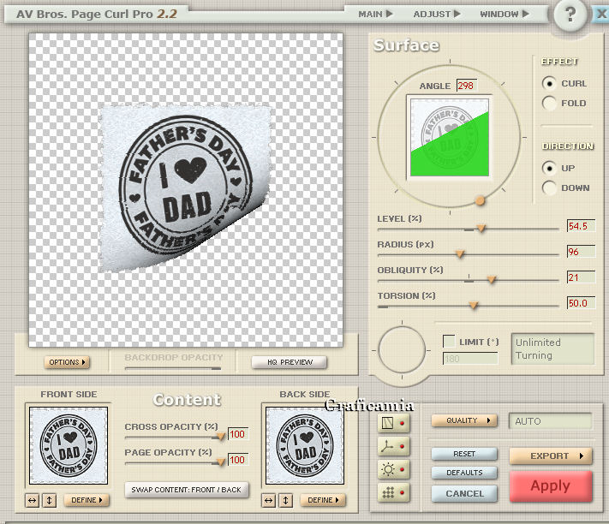The width and height of the screenshot is (609, 524).
Task: Click the Page Opacity value field
Action: [238, 460]
